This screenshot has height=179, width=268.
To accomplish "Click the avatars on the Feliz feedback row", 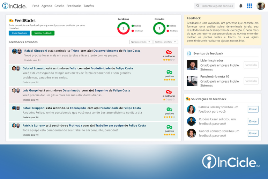I will [16, 68].
